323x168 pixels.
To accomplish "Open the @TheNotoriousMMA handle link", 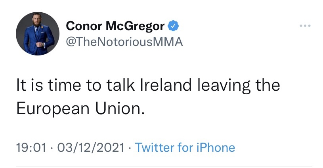I will tap(124, 41).
